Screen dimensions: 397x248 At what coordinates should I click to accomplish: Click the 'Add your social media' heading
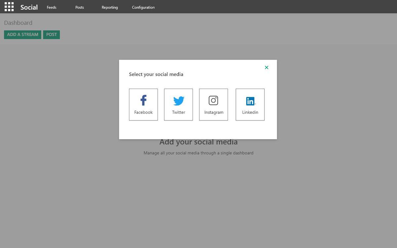click(198, 143)
